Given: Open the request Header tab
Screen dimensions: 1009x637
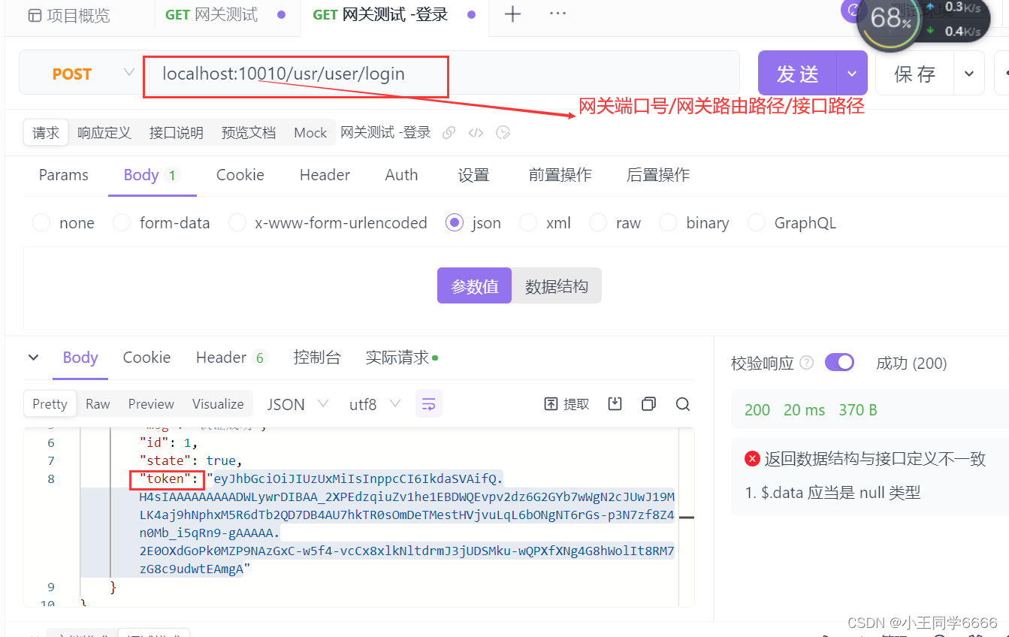Looking at the screenshot, I should [x=325, y=175].
